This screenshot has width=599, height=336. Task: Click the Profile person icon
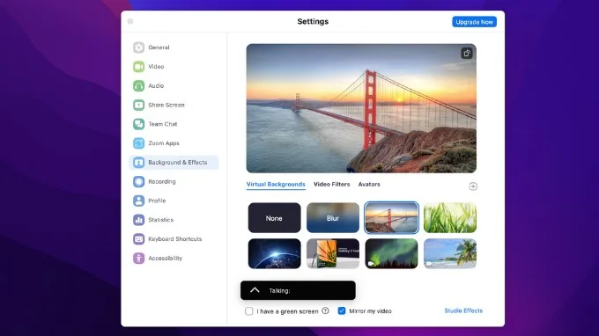click(138, 201)
